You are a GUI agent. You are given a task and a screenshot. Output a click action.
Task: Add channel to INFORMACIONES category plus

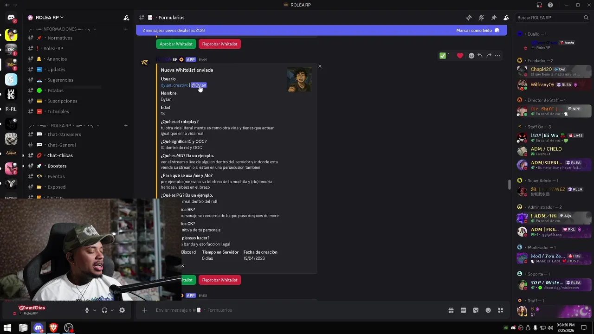point(126,29)
